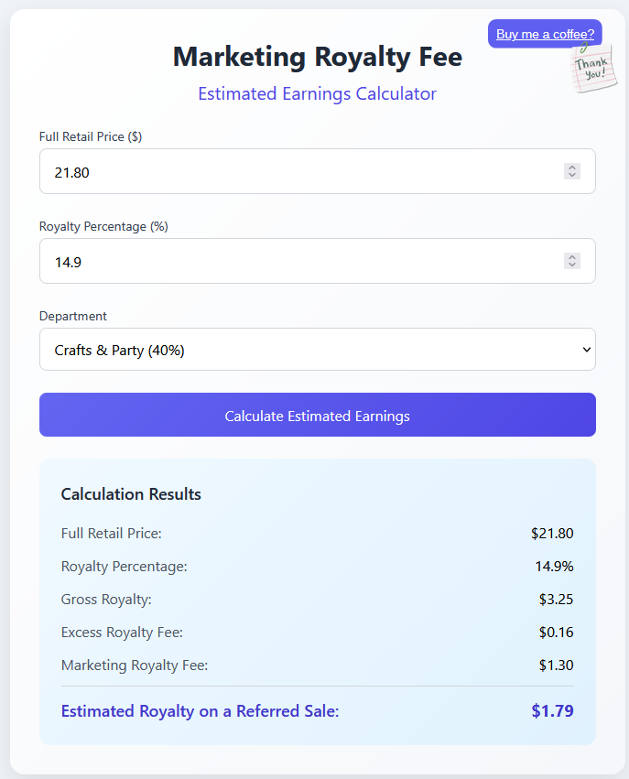629x779 pixels.
Task: Select the Crafts & Party (40%) combo box
Action: point(318,350)
